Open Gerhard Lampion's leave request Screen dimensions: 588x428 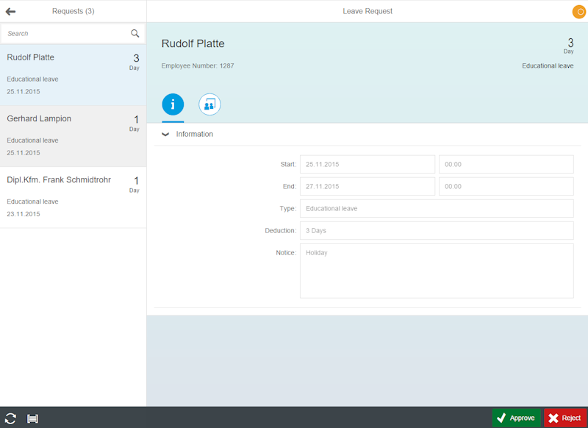(x=73, y=135)
